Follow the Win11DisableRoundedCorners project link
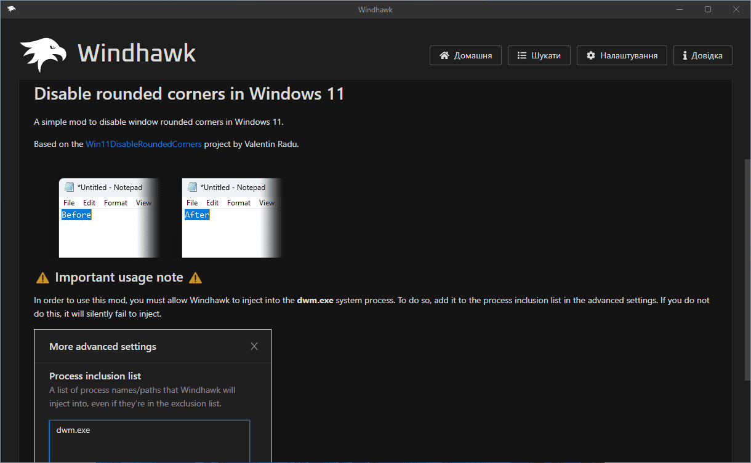This screenshot has width=751, height=463. pyautogui.click(x=143, y=144)
